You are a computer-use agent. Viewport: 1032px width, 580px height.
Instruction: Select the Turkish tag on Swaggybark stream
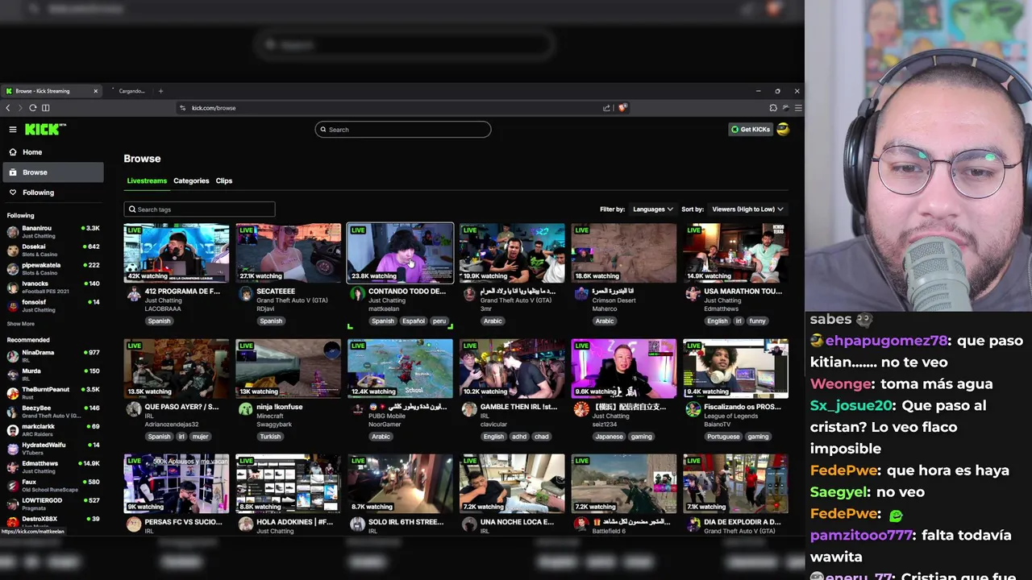(271, 437)
